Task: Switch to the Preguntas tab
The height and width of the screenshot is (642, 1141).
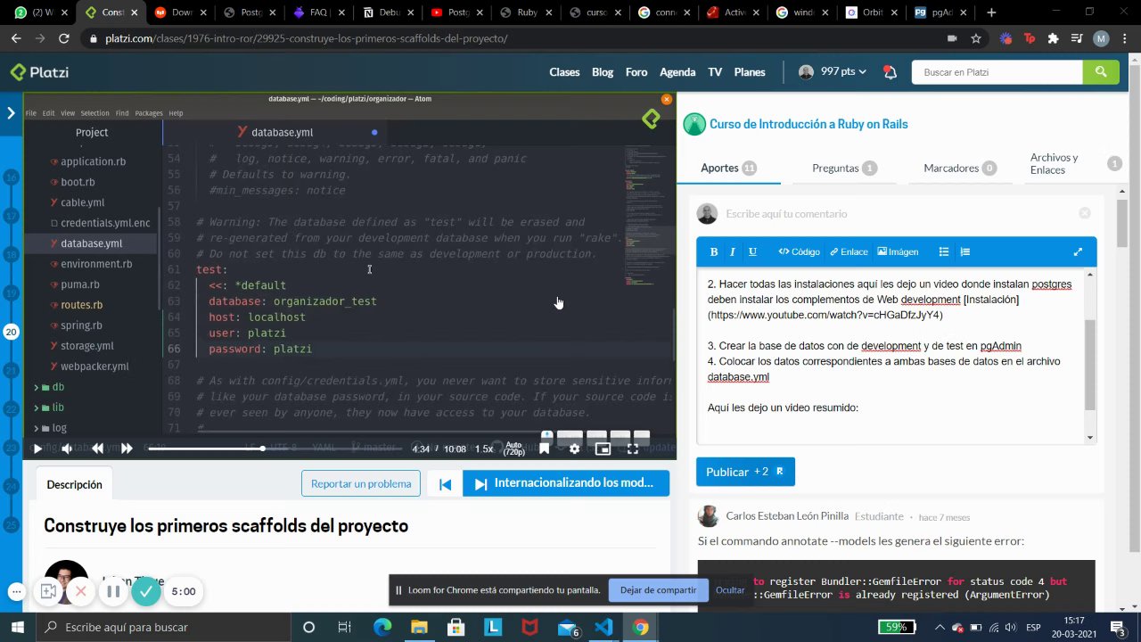Action: pyautogui.click(x=843, y=168)
